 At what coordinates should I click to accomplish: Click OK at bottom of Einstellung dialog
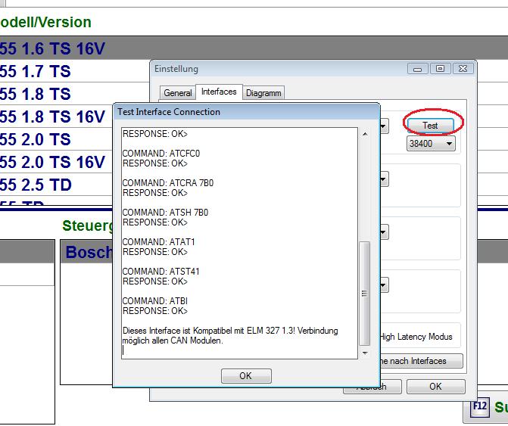pos(435,387)
